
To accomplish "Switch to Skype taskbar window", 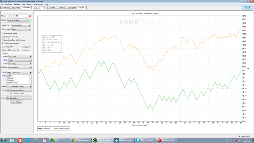I will point(145,140).
